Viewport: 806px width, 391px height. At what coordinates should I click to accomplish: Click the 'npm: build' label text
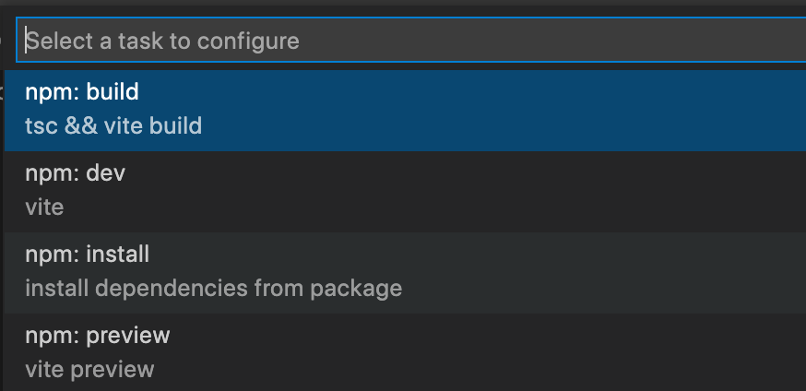[x=82, y=92]
